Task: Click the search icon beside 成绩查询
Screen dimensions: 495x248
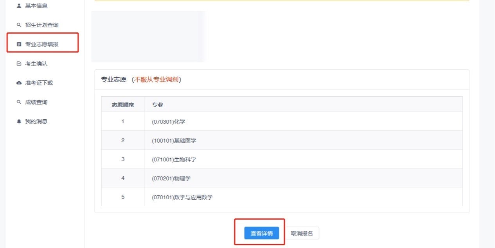Action: pyautogui.click(x=19, y=102)
